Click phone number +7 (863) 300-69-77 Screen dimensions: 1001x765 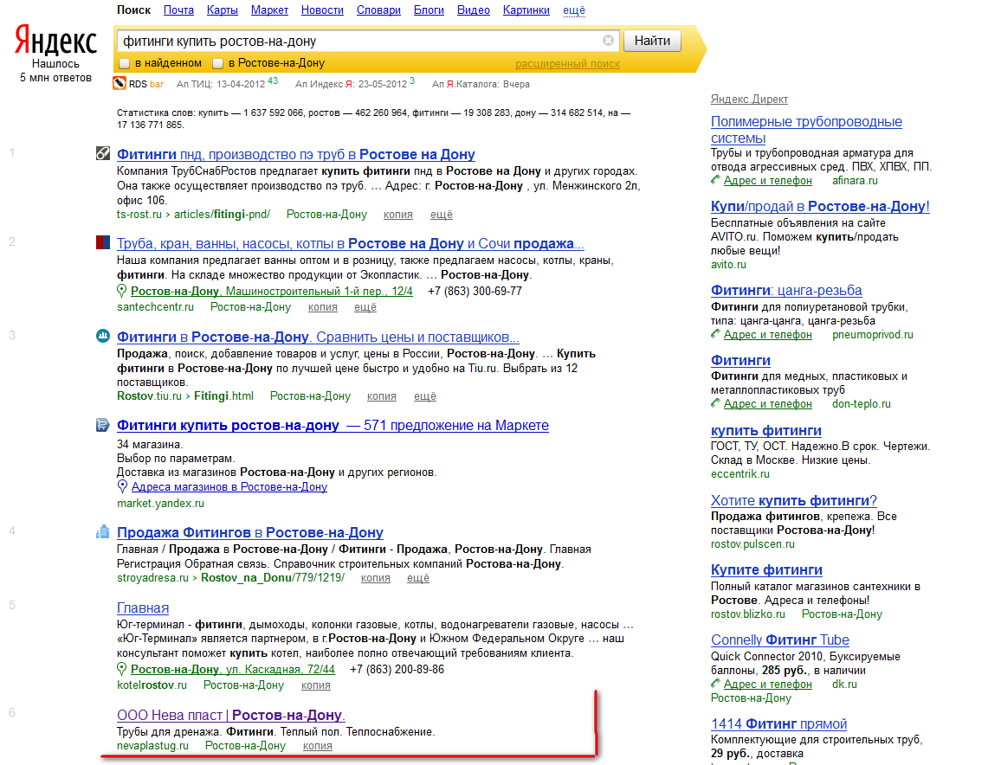click(x=475, y=291)
